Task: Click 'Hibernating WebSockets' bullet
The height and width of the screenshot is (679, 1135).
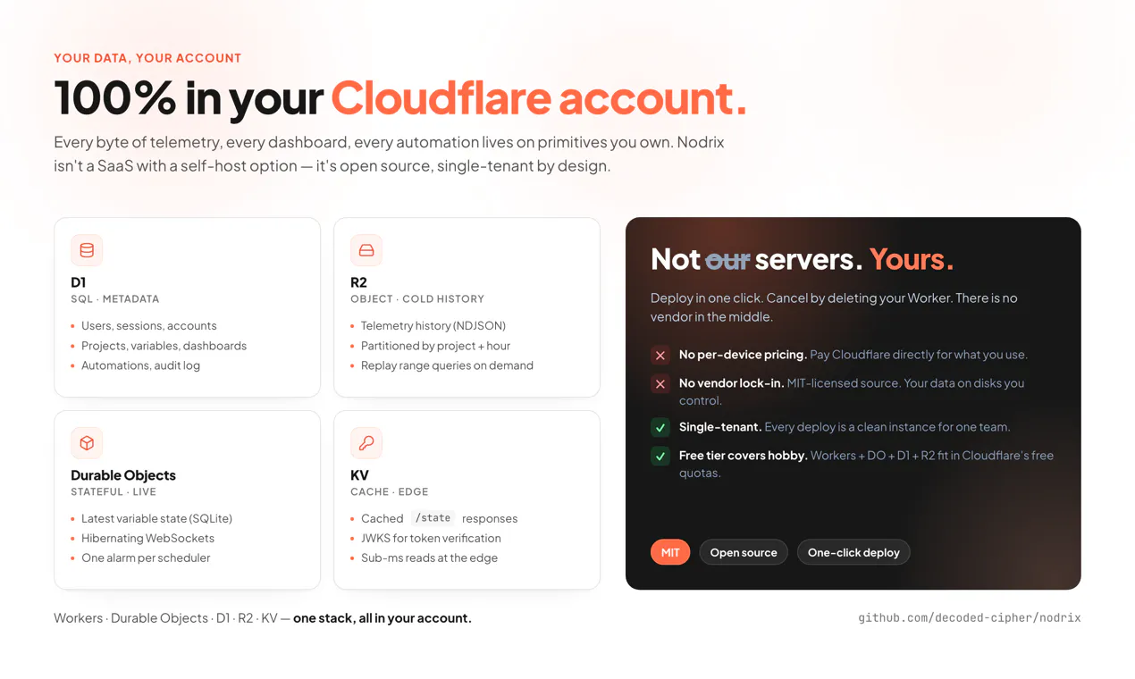Action: pos(147,539)
